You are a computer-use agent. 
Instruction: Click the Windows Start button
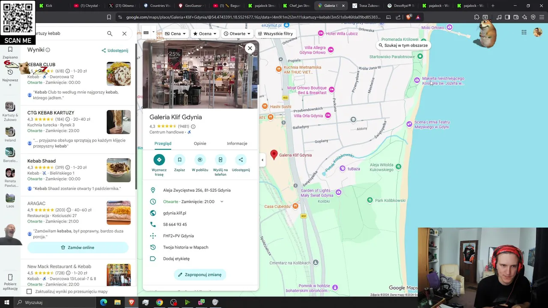coord(7,302)
